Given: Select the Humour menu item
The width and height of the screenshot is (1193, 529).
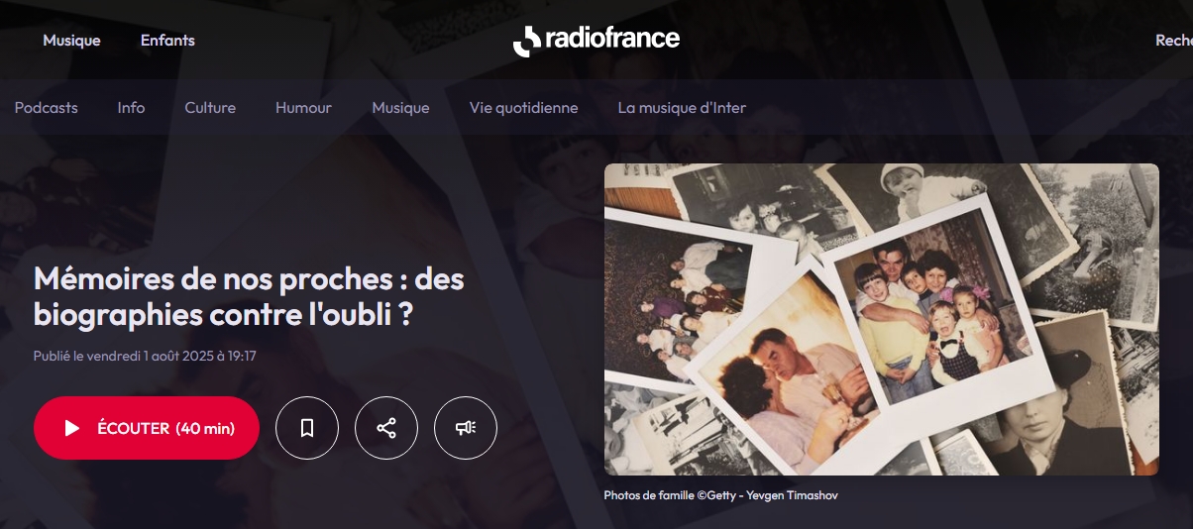Looking at the screenshot, I should (x=303, y=108).
